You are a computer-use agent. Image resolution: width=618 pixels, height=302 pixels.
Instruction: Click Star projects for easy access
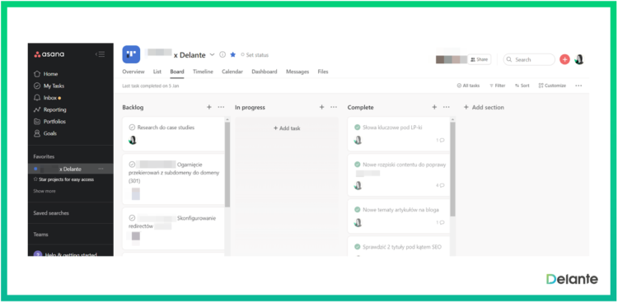coord(63,179)
